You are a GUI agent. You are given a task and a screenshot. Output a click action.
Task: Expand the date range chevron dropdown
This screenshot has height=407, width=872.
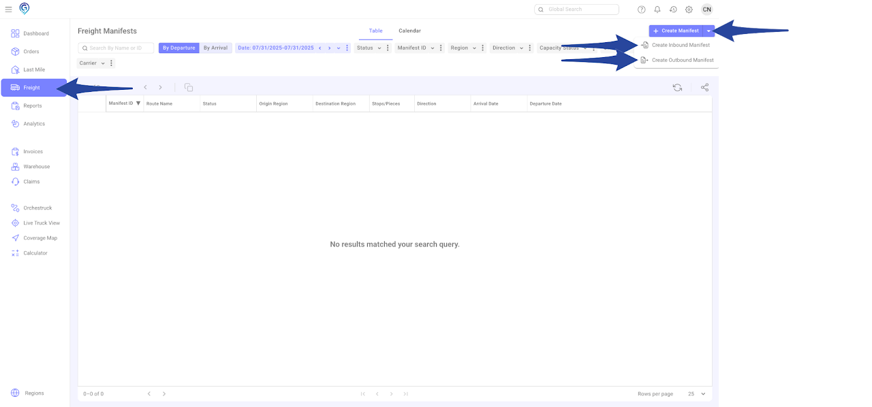(339, 48)
